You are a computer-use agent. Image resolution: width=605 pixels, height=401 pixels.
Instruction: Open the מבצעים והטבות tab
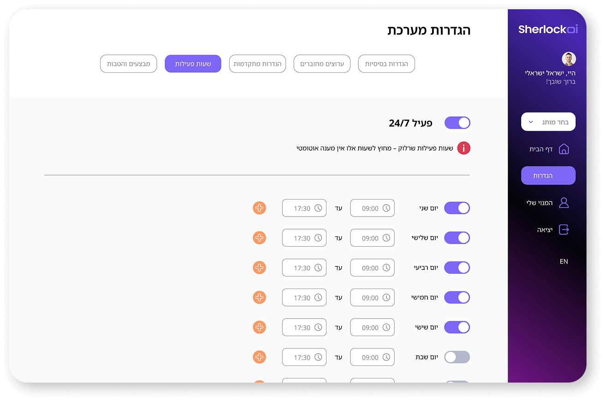coord(129,64)
